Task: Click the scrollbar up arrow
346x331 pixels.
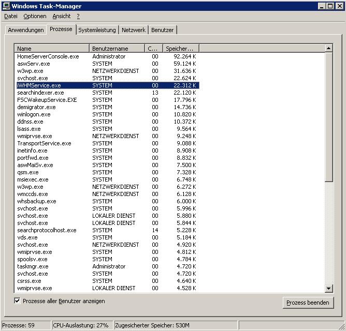Action: (x=328, y=48)
